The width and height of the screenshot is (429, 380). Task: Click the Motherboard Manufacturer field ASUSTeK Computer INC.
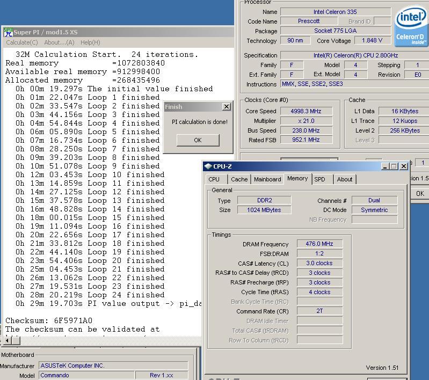point(113,366)
